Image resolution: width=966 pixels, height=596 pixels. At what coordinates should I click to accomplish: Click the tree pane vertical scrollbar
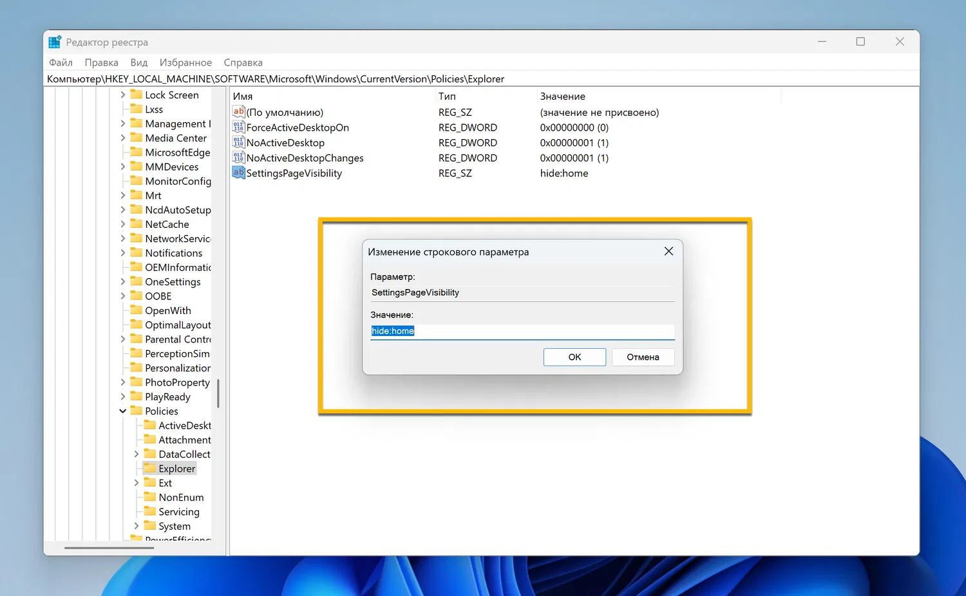[x=218, y=393]
